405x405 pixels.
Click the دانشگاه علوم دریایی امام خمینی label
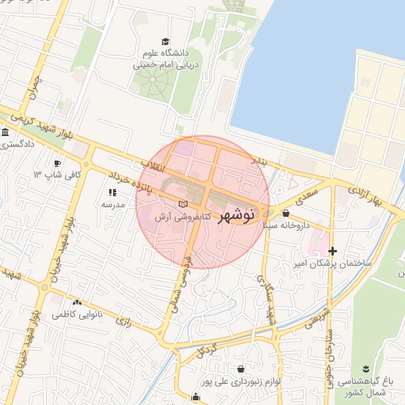pyautogui.click(x=165, y=59)
